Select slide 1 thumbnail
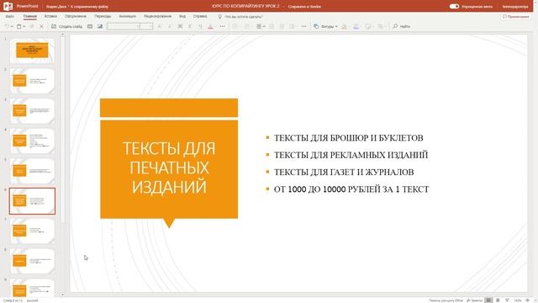The width and height of the screenshot is (538, 303). coord(32,50)
